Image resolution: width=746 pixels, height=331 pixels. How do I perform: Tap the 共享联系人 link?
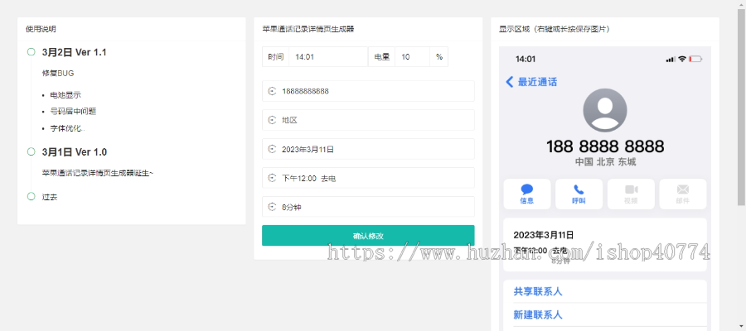pos(538,291)
